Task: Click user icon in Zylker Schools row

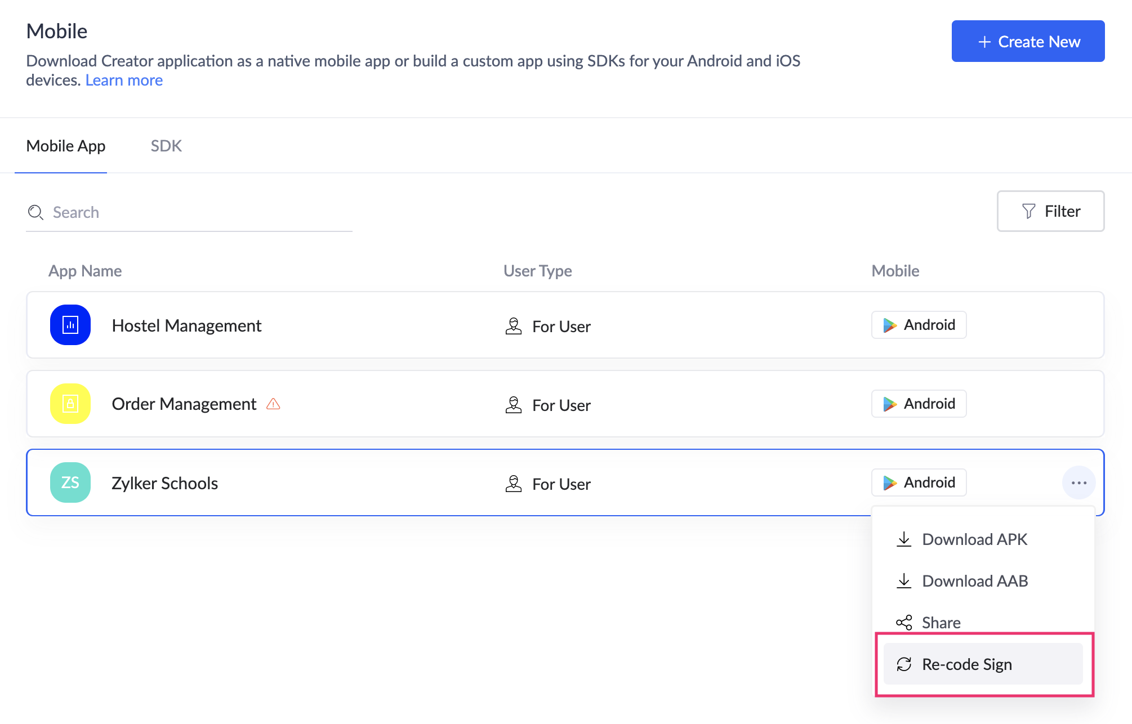Action: pos(513,484)
